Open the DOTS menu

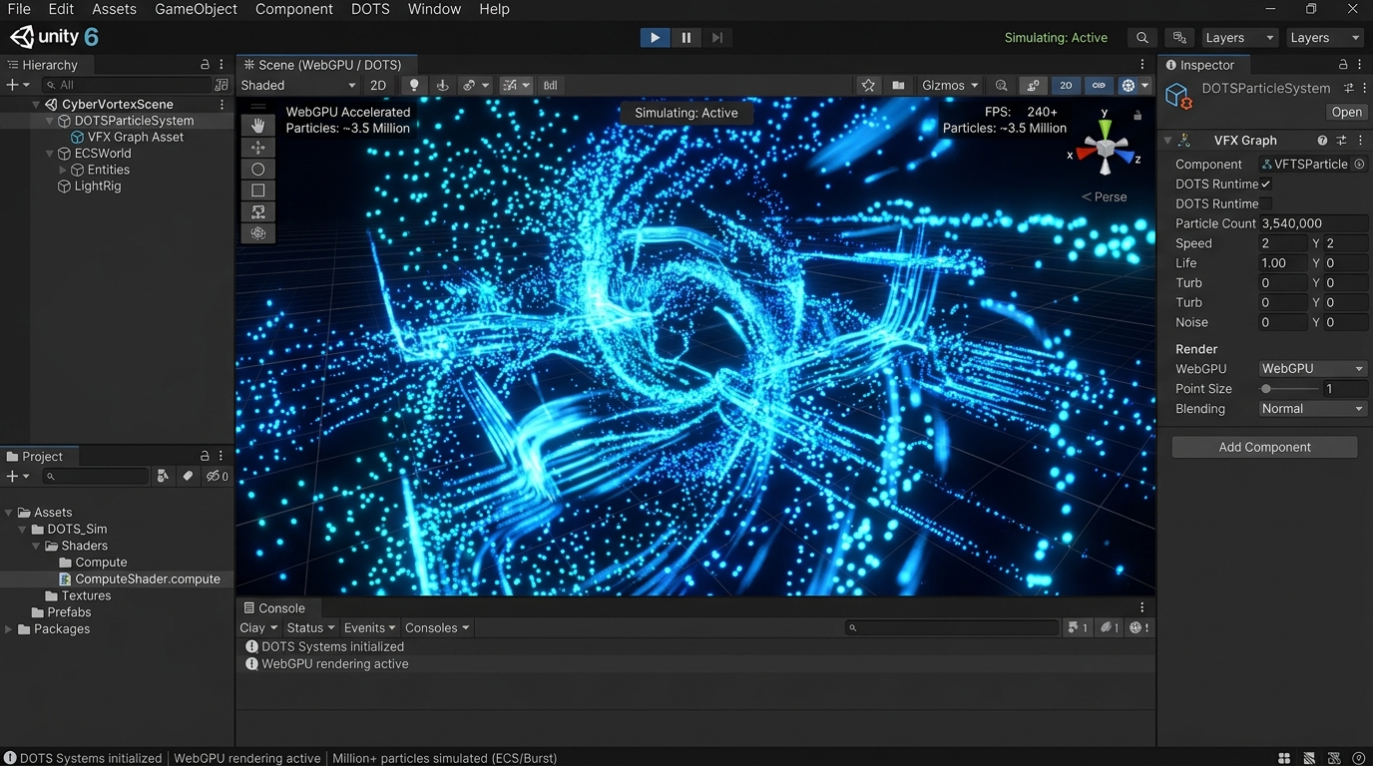tap(370, 9)
